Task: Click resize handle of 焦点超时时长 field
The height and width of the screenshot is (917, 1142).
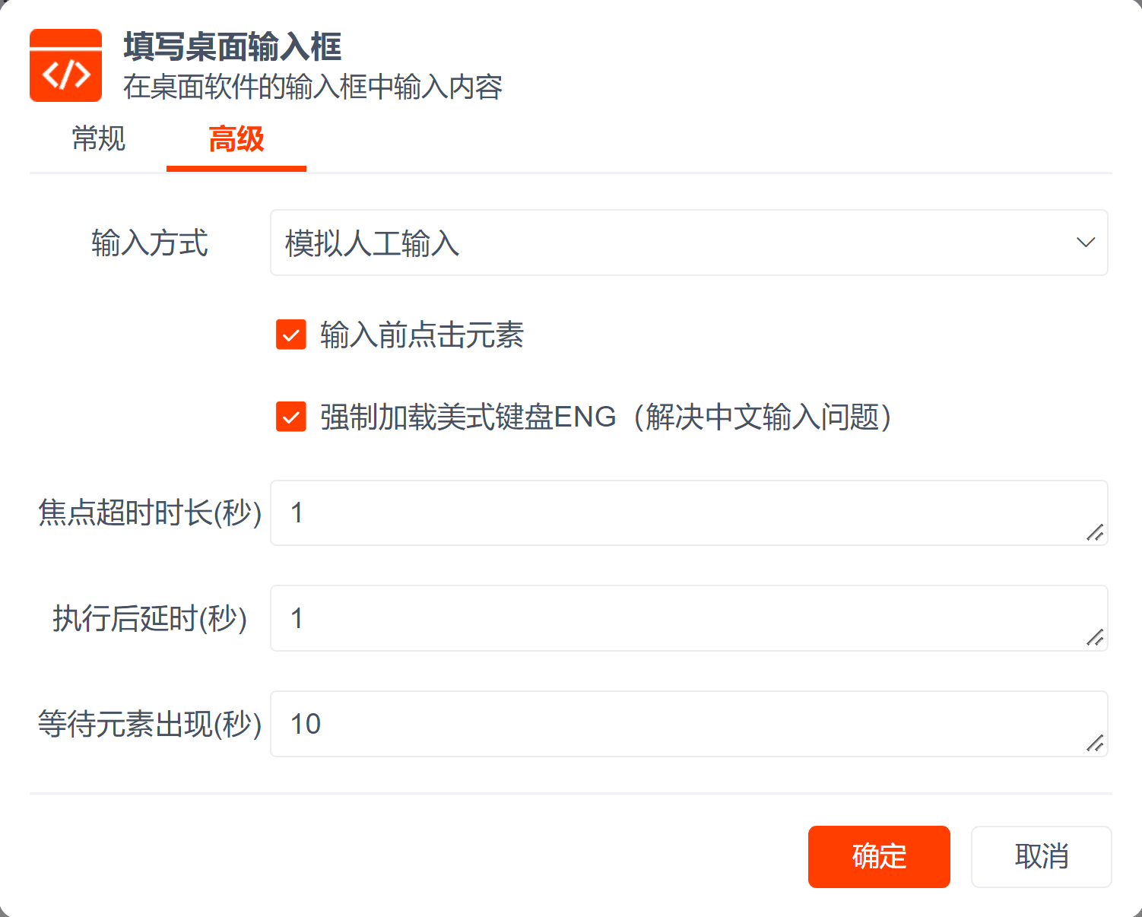Action: click(x=1095, y=532)
